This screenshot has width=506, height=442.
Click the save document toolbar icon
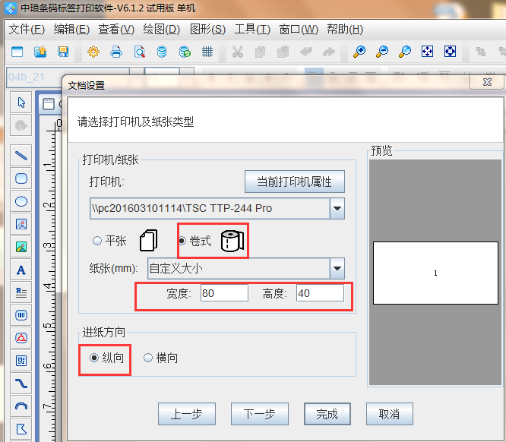(63, 52)
